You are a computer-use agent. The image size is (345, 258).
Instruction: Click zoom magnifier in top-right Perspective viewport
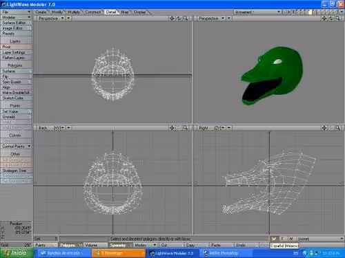click(x=337, y=19)
